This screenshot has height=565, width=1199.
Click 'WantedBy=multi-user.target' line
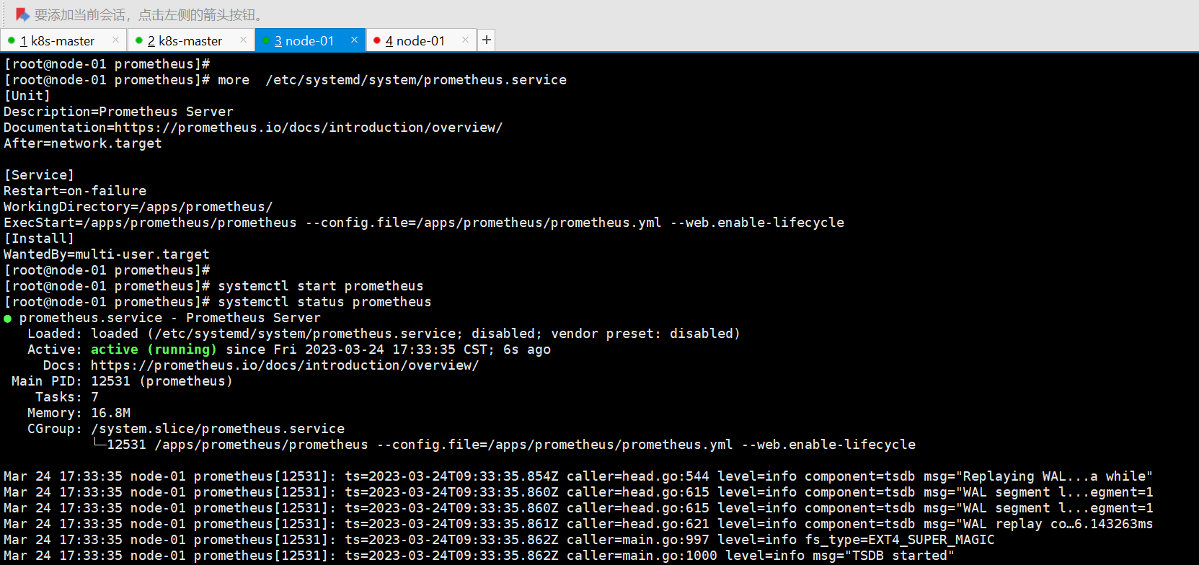pyautogui.click(x=107, y=254)
